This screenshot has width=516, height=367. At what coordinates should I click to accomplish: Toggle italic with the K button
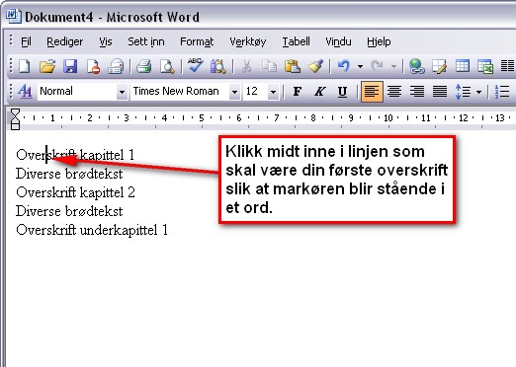[x=319, y=91]
